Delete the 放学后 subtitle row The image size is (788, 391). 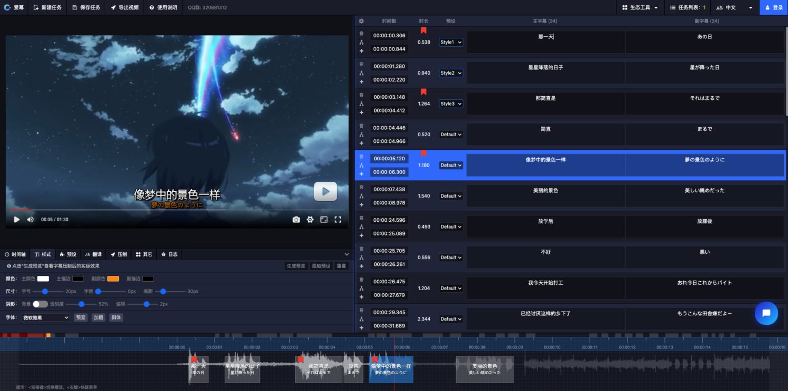(361, 218)
